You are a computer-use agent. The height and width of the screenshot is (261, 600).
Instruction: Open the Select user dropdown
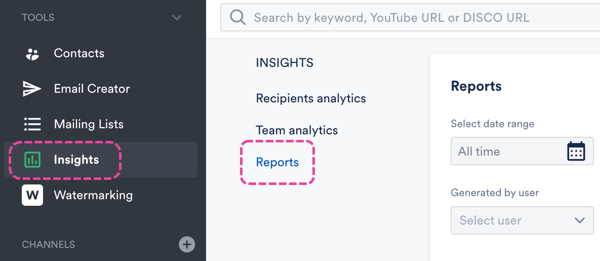coord(522,220)
